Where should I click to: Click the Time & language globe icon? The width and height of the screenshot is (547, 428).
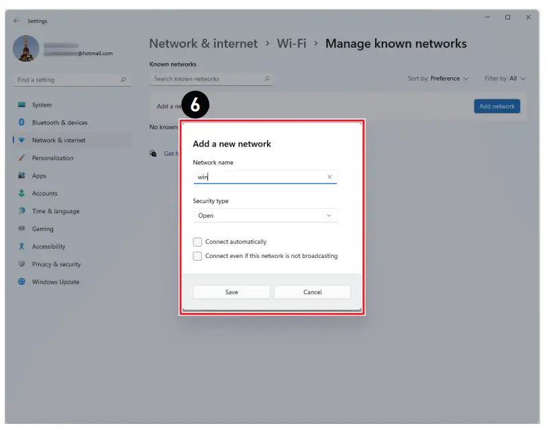click(21, 211)
